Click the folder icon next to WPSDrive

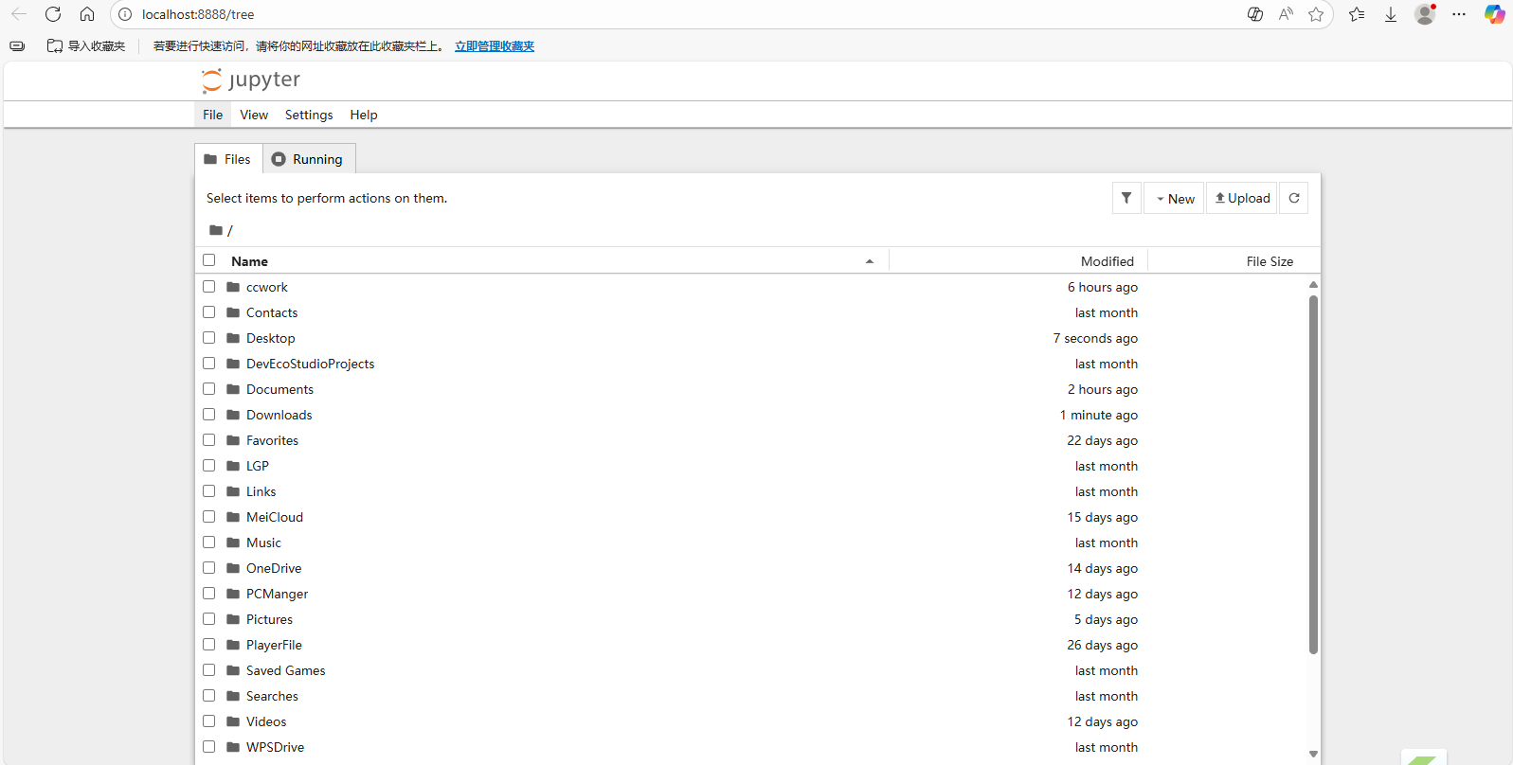tap(233, 747)
